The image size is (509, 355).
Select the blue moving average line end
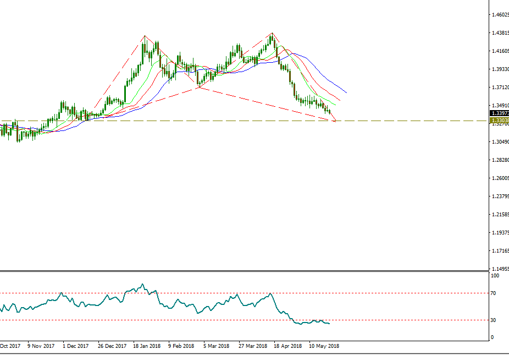click(x=346, y=92)
